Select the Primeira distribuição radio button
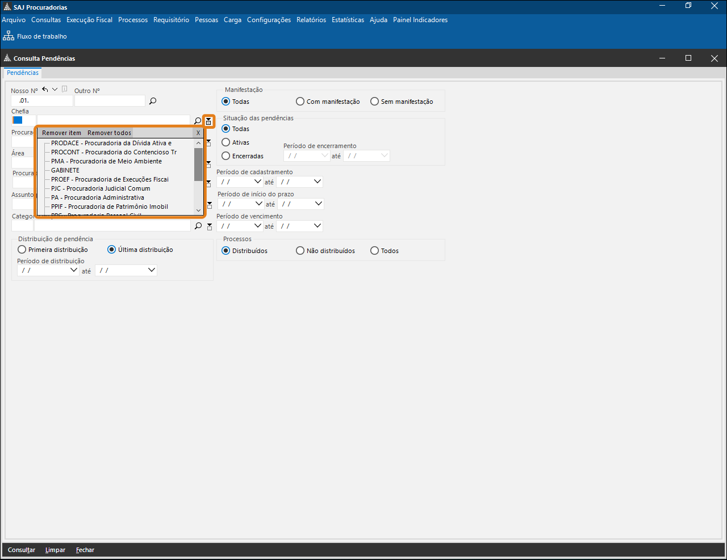The image size is (727, 560). (x=22, y=250)
